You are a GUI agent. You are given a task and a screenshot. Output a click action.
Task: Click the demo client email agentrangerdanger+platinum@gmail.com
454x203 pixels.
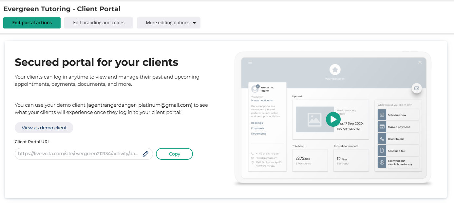tap(140, 105)
